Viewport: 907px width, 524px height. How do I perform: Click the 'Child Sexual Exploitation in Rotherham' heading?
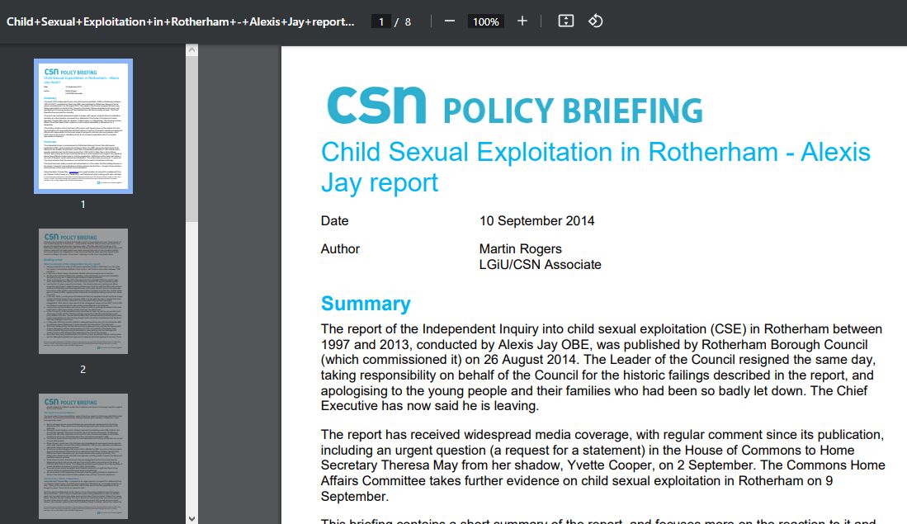point(595,168)
